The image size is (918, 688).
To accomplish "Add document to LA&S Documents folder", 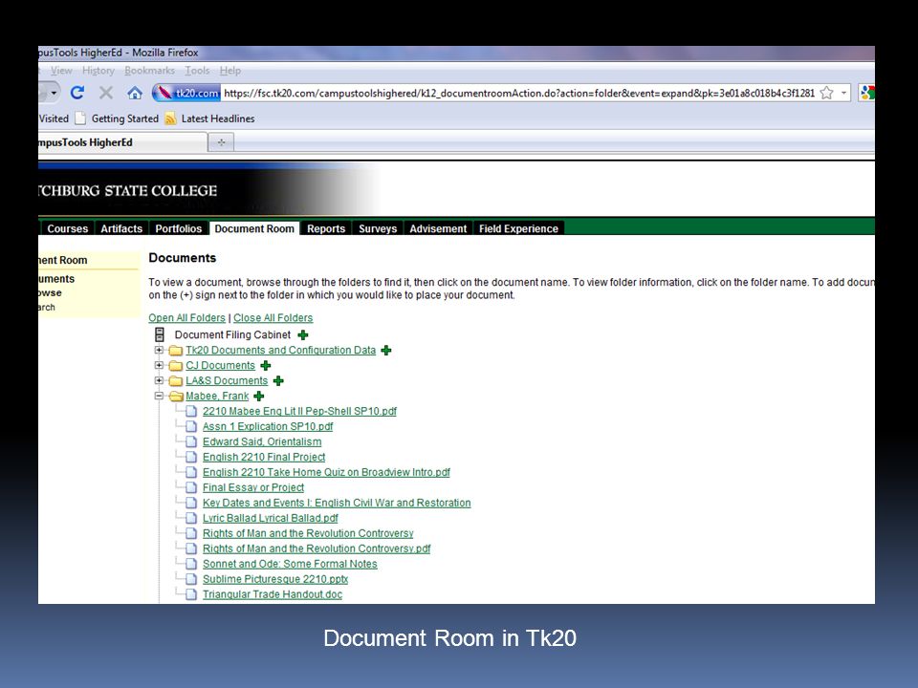I will pos(278,381).
